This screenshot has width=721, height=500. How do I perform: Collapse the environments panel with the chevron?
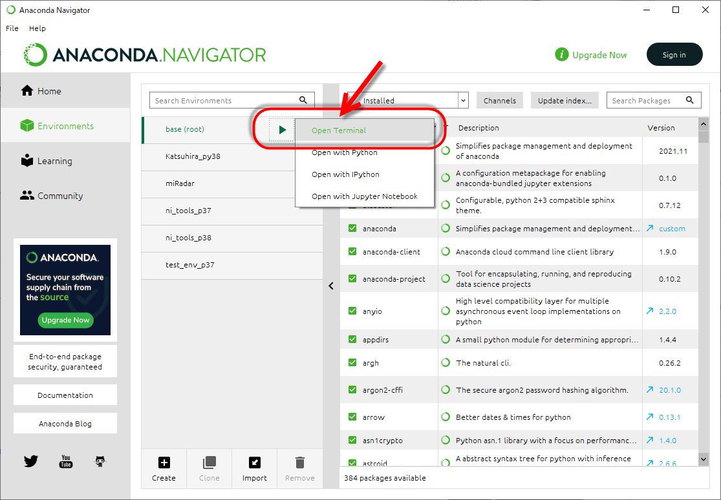pos(331,286)
